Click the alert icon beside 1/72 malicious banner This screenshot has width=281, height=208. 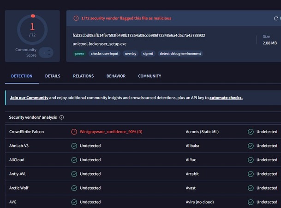[76, 18]
